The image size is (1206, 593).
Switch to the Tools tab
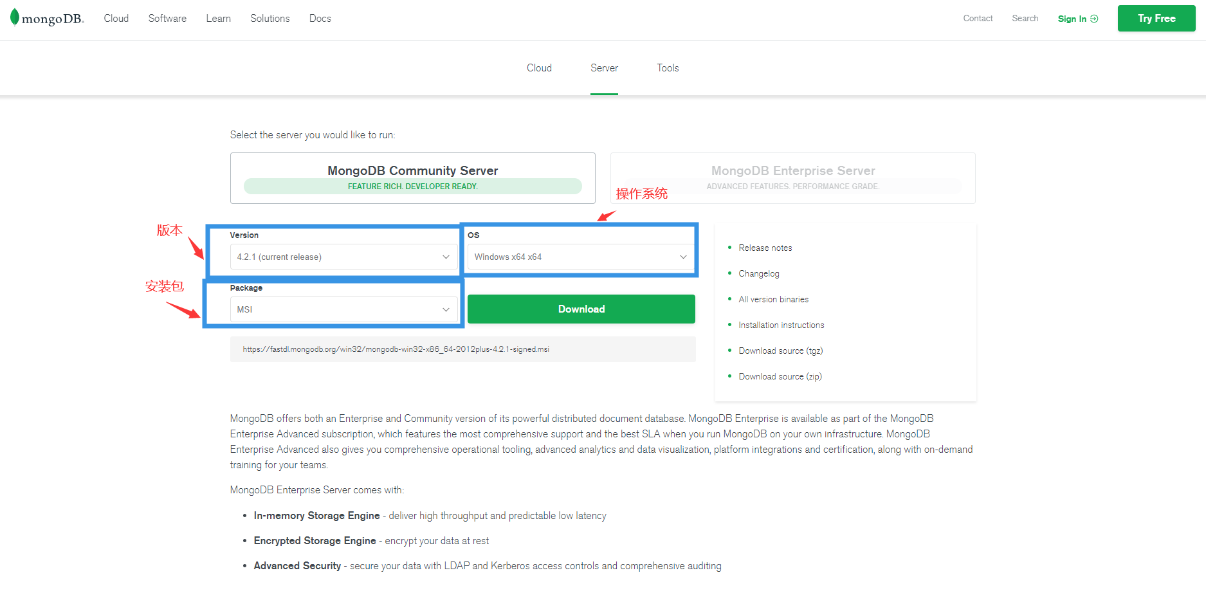(x=668, y=68)
